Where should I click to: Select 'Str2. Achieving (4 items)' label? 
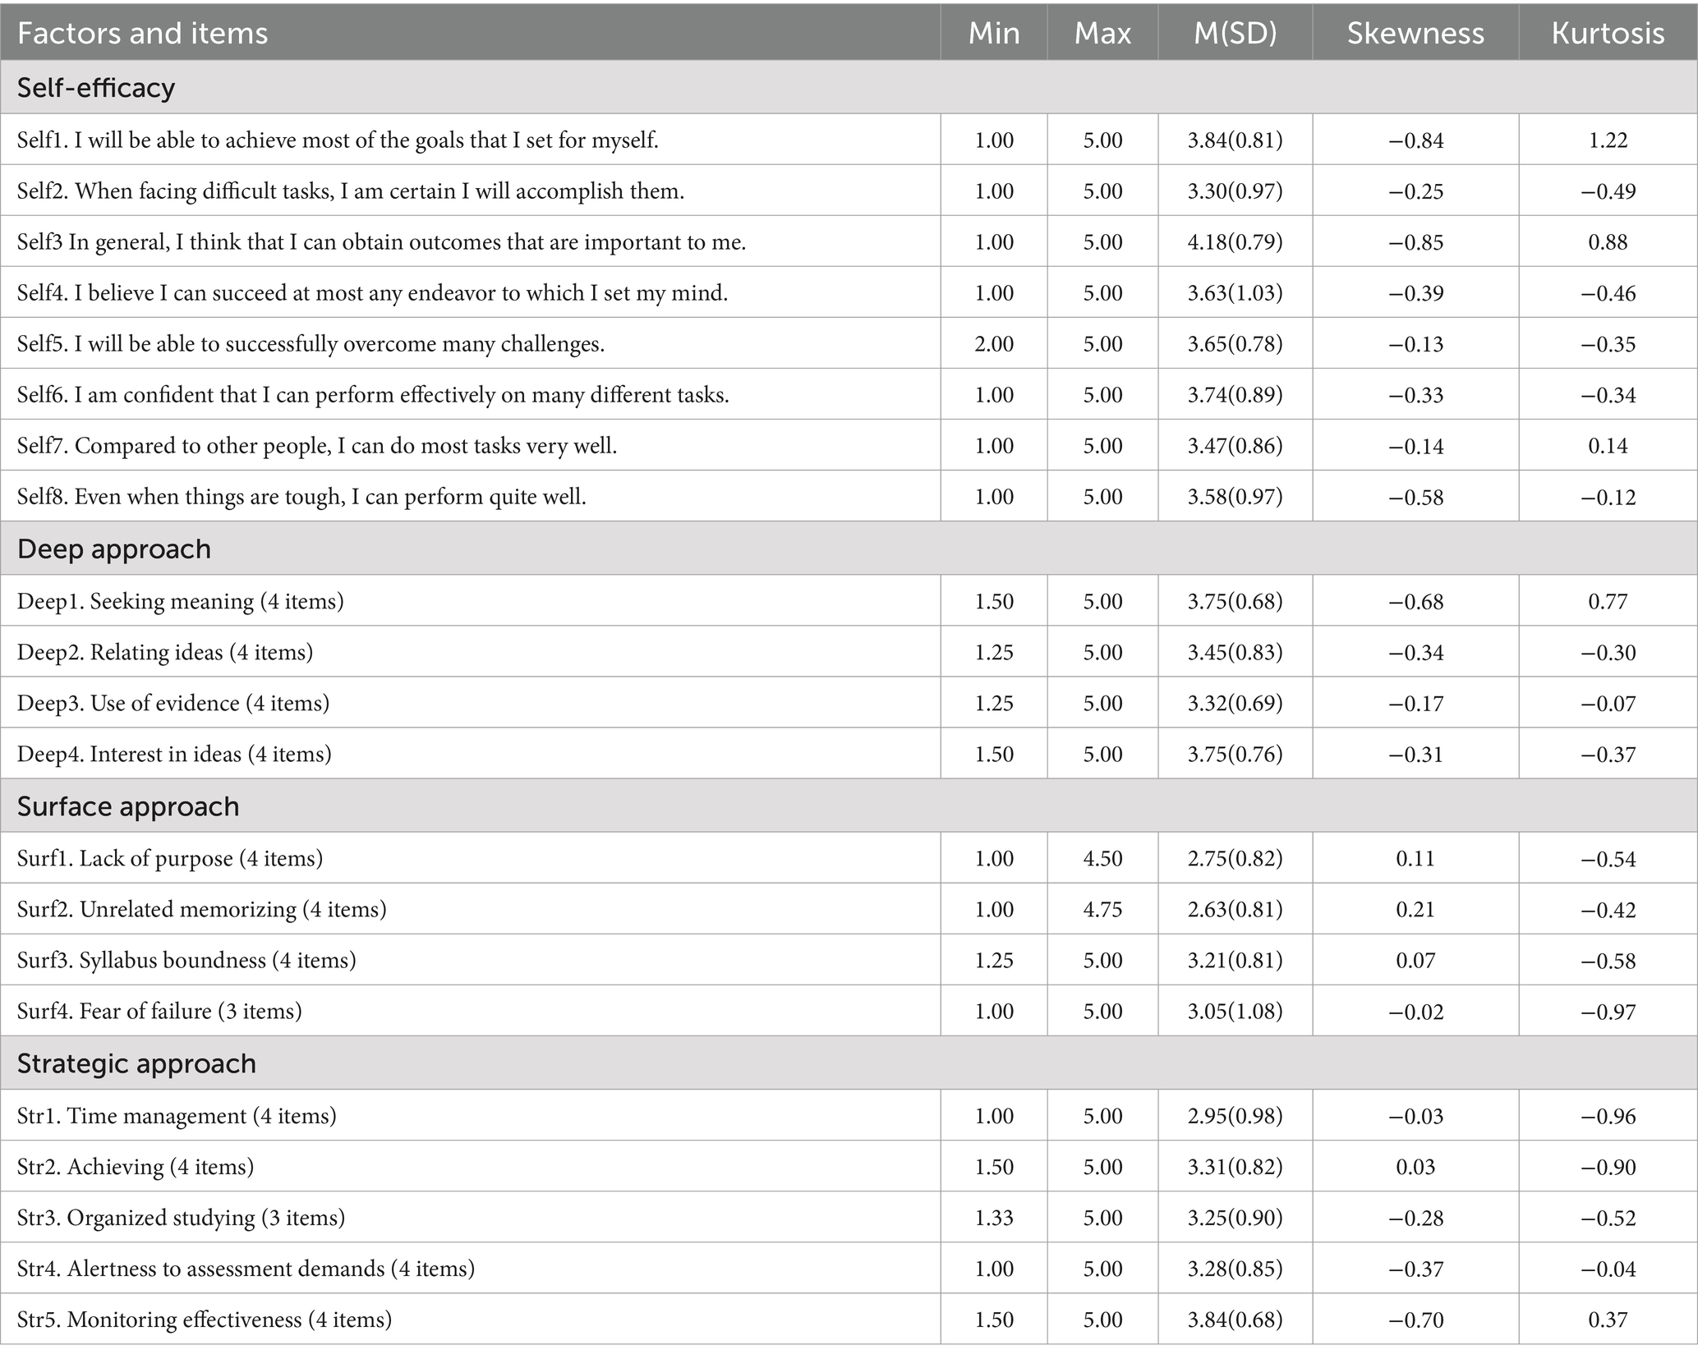(x=136, y=1167)
